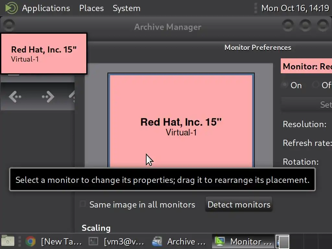Click the Scaling section heading
This screenshot has width=332, height=249.
pyautogui.click(x=96, y=228)
